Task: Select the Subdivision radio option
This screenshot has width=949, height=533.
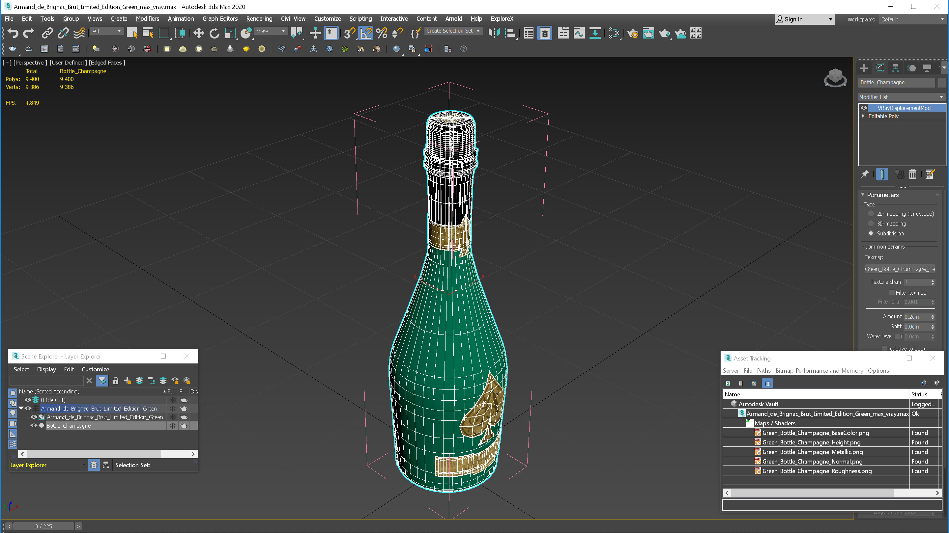Action: (871, 233)
